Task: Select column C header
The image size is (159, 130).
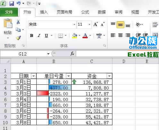Action: tap(92, 61)
